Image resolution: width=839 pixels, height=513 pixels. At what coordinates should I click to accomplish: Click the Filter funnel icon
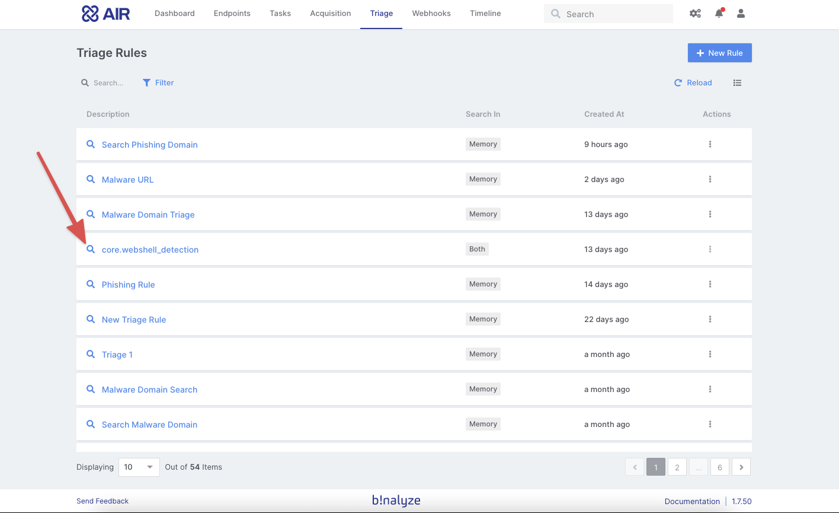(x=147, y=83)
